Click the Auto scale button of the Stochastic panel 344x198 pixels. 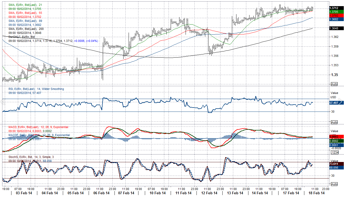pos(334,184)
